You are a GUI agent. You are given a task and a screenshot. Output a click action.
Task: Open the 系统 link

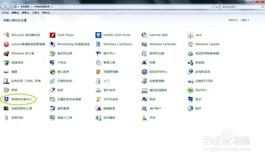(152, 99)
